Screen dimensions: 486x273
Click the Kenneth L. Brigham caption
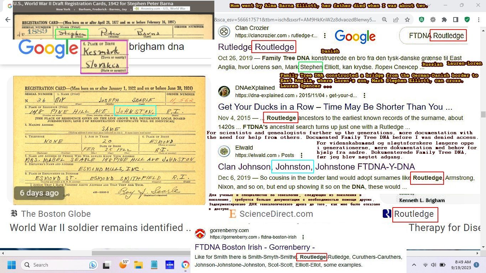(422, 200)
